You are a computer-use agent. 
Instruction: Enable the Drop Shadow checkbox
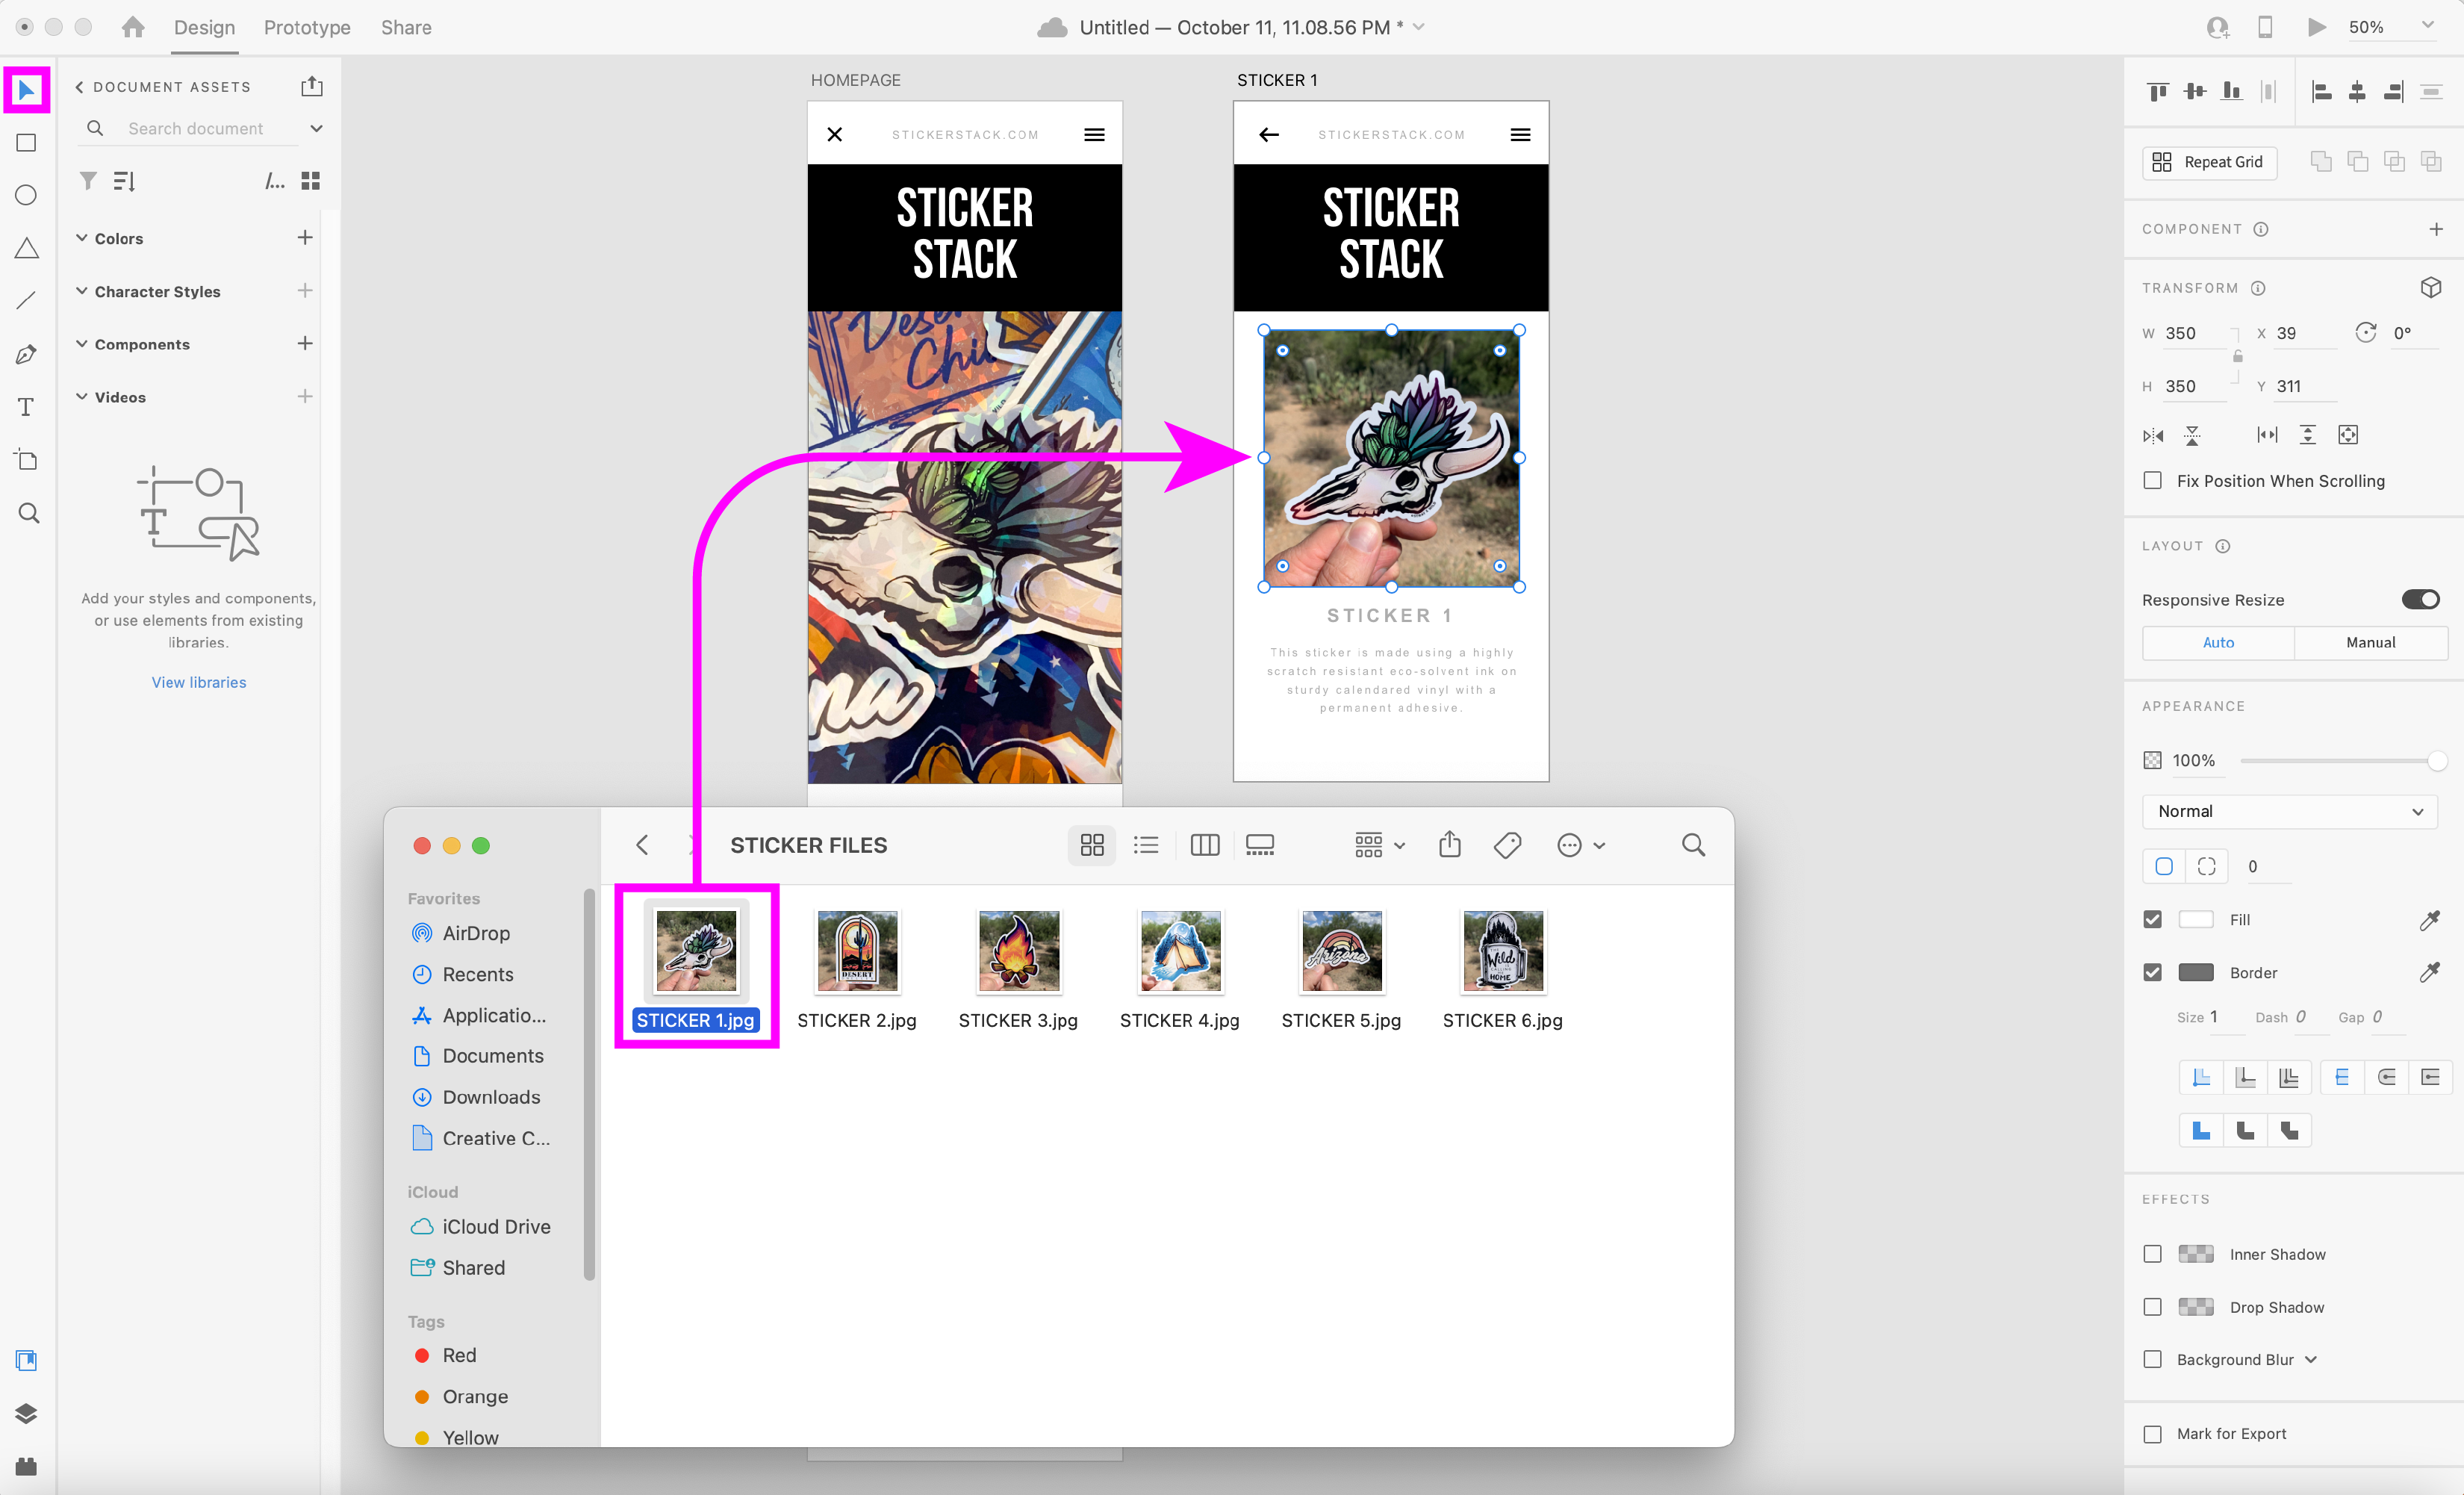[x=2153, y=1307]
